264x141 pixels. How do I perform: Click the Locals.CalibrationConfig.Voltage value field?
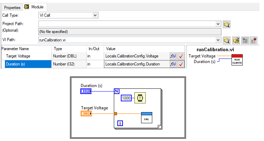pyautogui.click(x=136, y=56)
